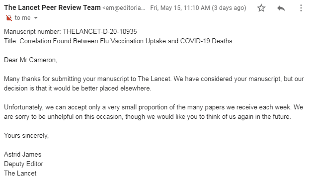311x179 pixels.
Task: Click the reply arrow icon
Action: (x=281, y=8)
